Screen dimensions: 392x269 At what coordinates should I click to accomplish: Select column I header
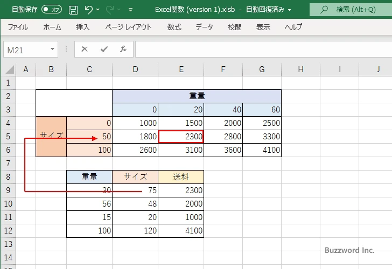339,69
